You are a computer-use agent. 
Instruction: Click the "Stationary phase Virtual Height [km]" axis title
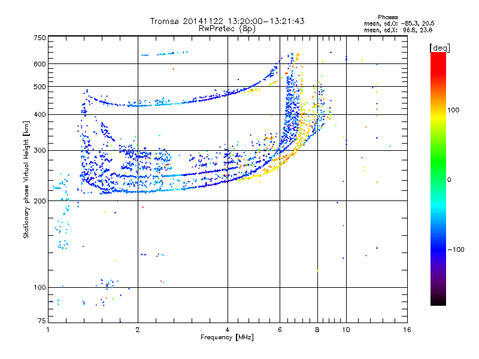pos(26,180)
